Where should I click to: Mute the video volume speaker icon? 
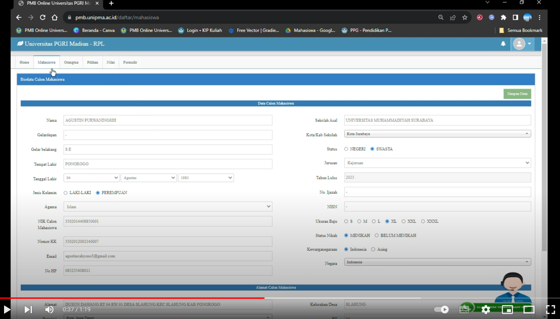coord(49,310)
